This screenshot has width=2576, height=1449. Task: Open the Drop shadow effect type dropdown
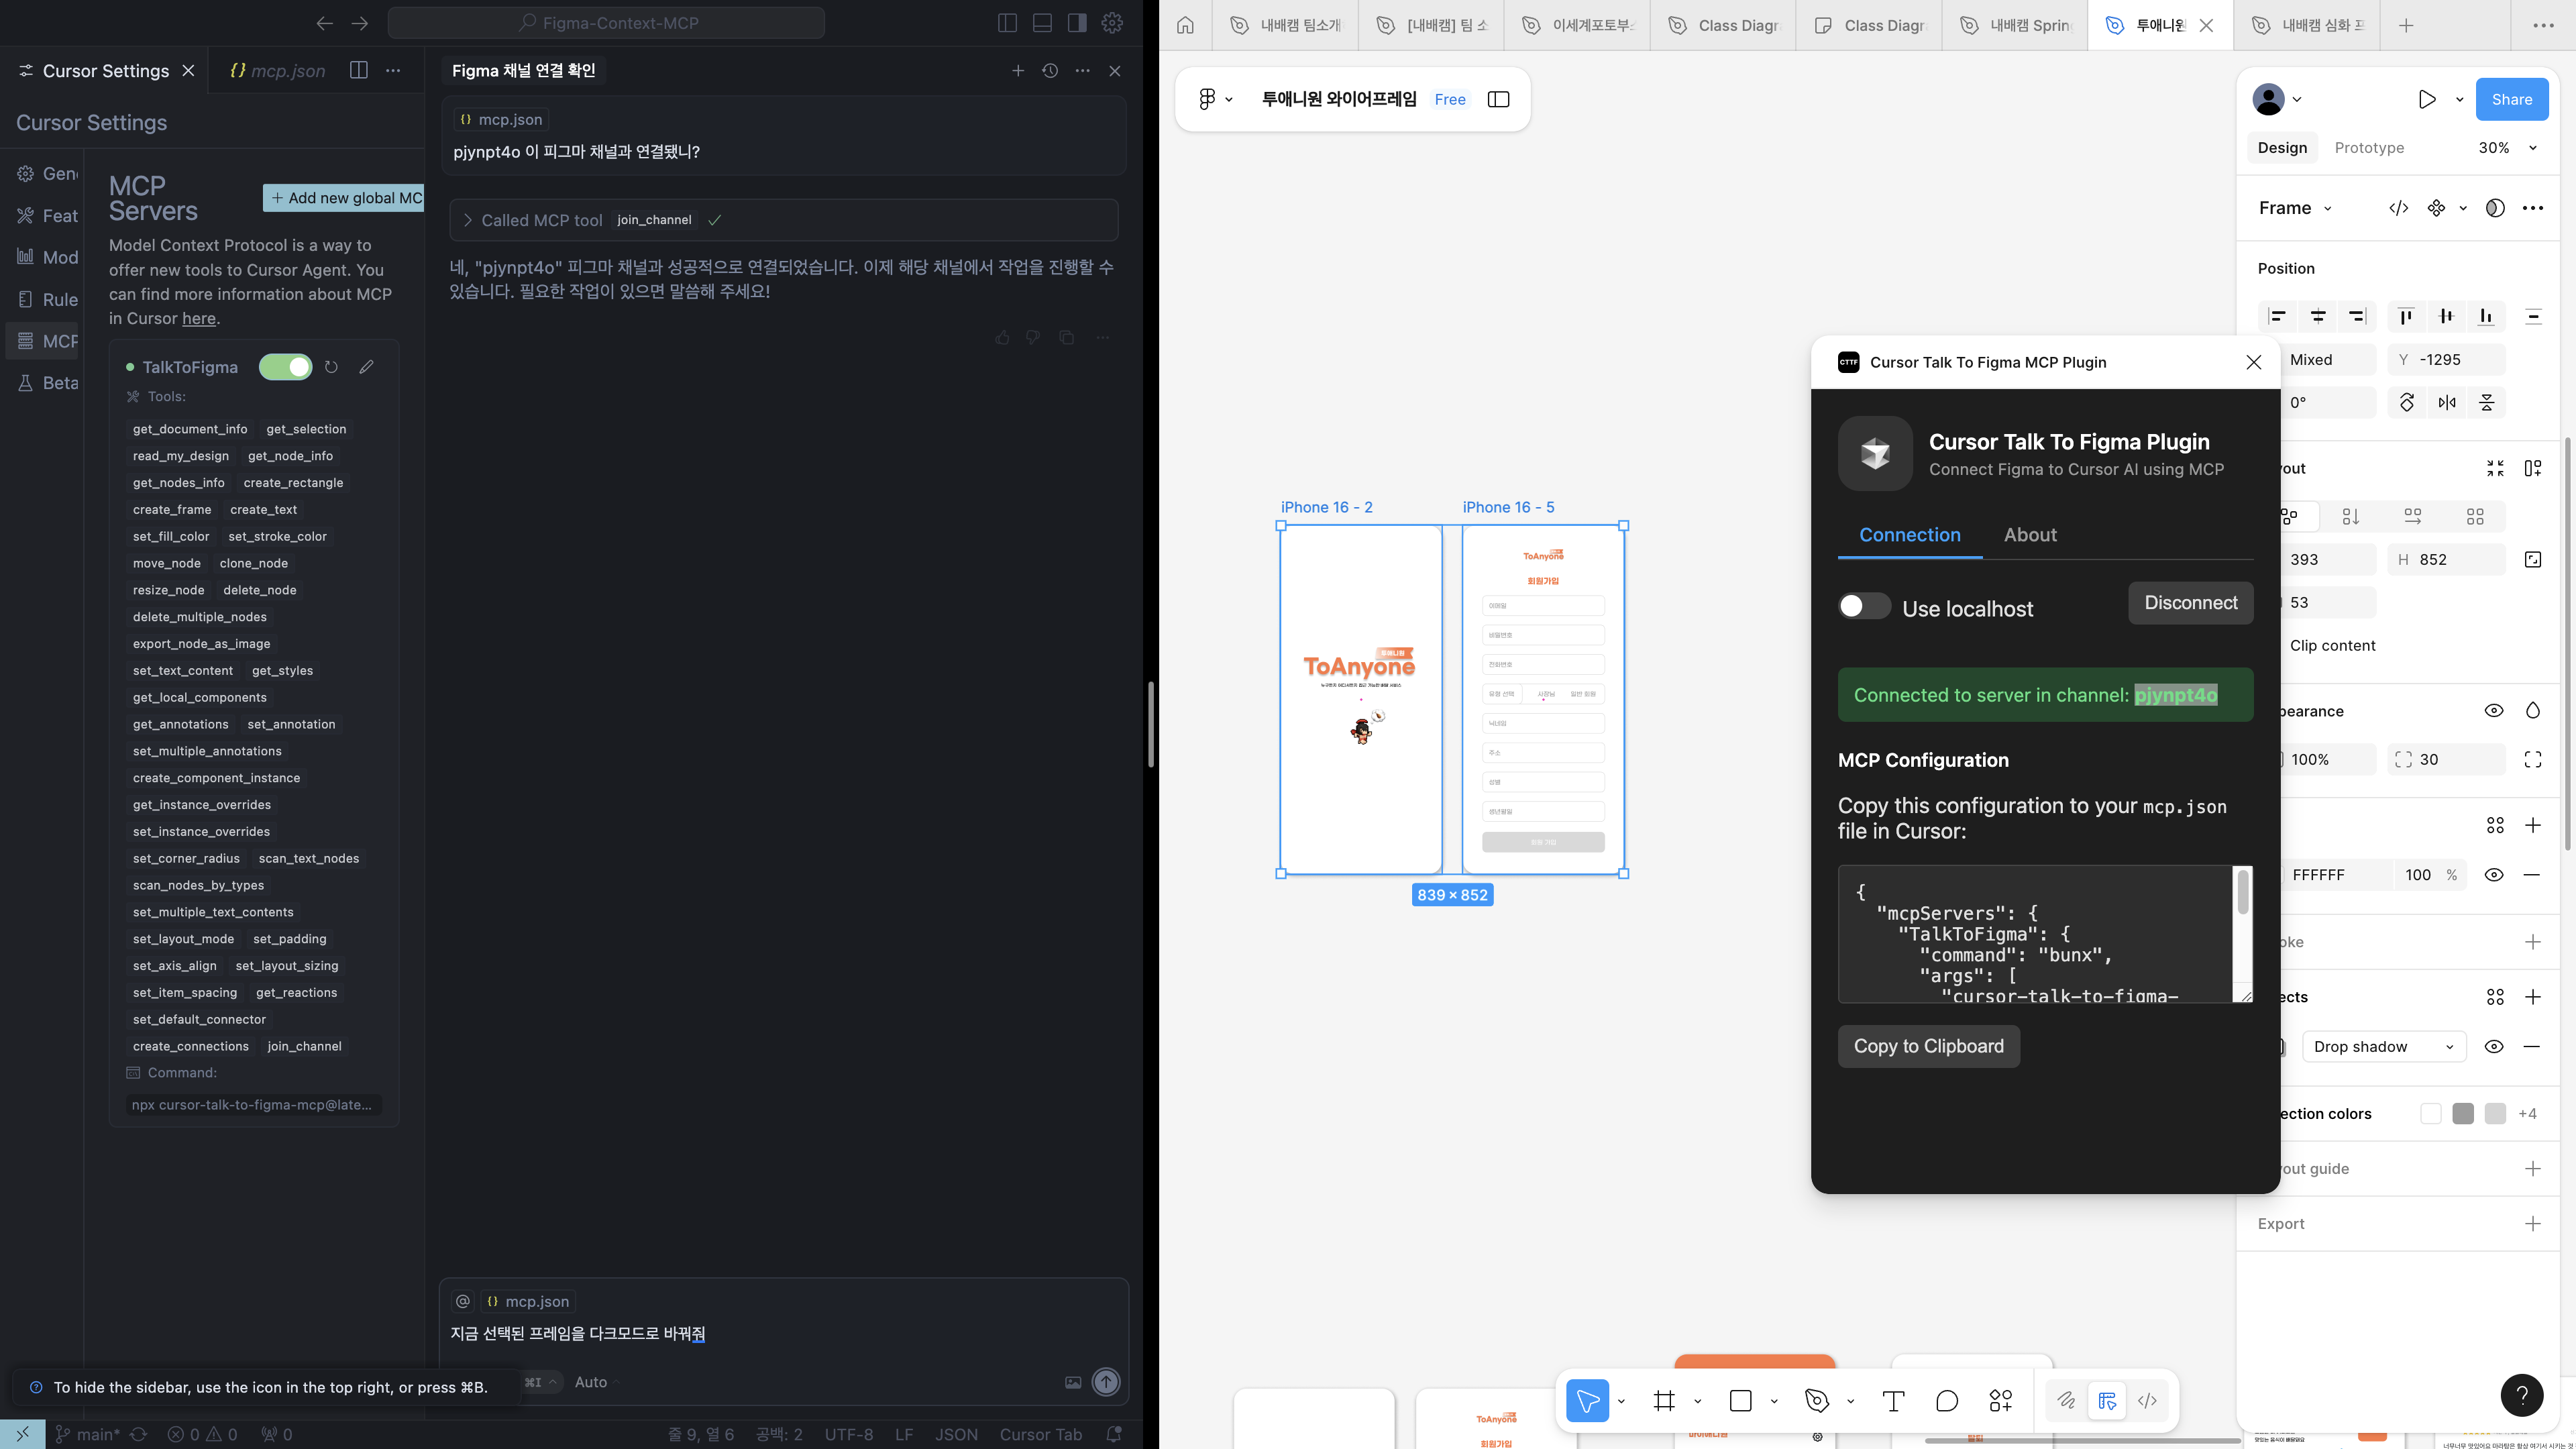[2383, 1046]
